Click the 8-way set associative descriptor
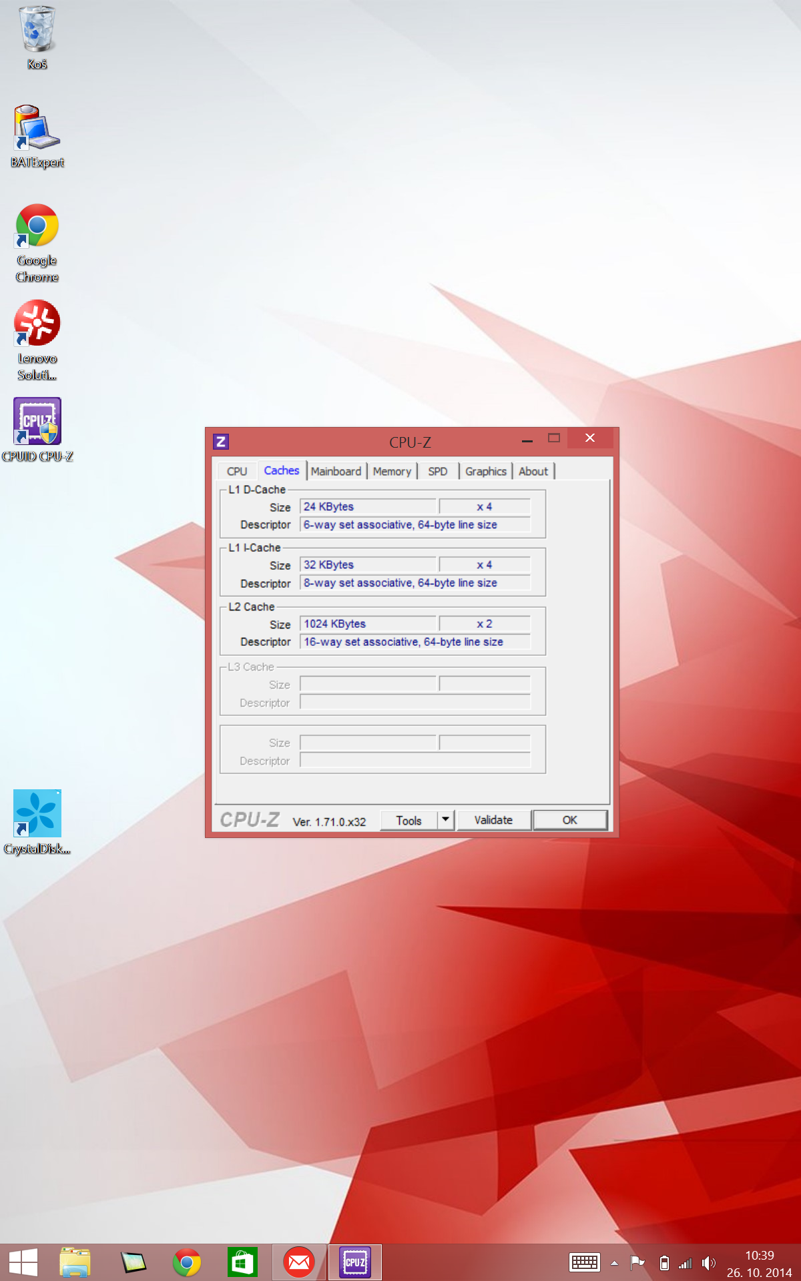This screenshot has height=1281, width=801. click(x=415, y=582)
